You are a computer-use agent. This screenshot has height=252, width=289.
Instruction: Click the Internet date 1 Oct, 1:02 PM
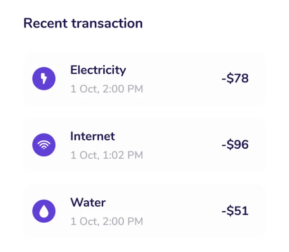coord(107,155)
